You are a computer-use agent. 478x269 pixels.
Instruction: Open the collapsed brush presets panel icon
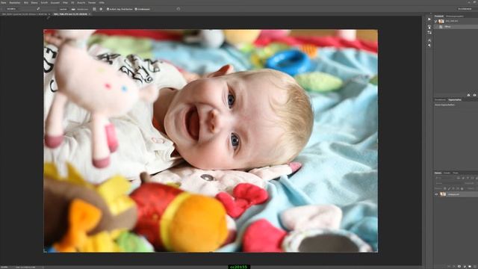pyautogui.click(x=429, y=27)
